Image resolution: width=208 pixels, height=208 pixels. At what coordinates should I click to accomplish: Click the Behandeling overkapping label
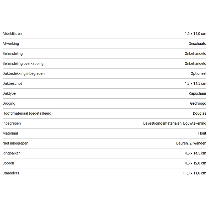point(23,63)
